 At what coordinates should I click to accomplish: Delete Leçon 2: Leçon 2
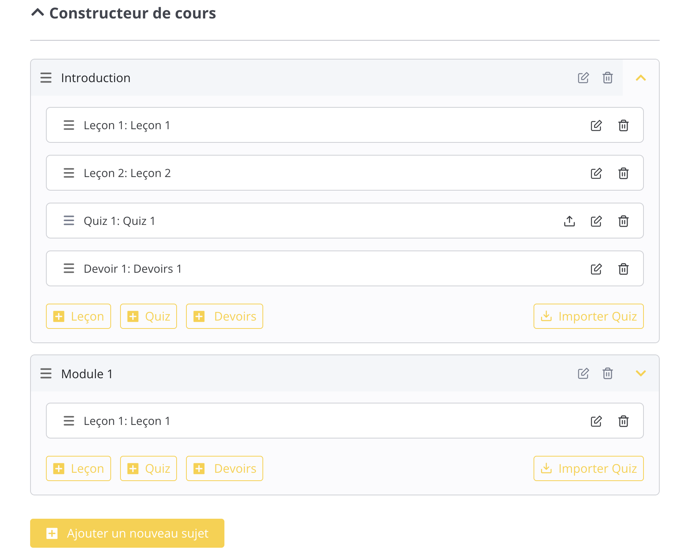click(623, 173)
